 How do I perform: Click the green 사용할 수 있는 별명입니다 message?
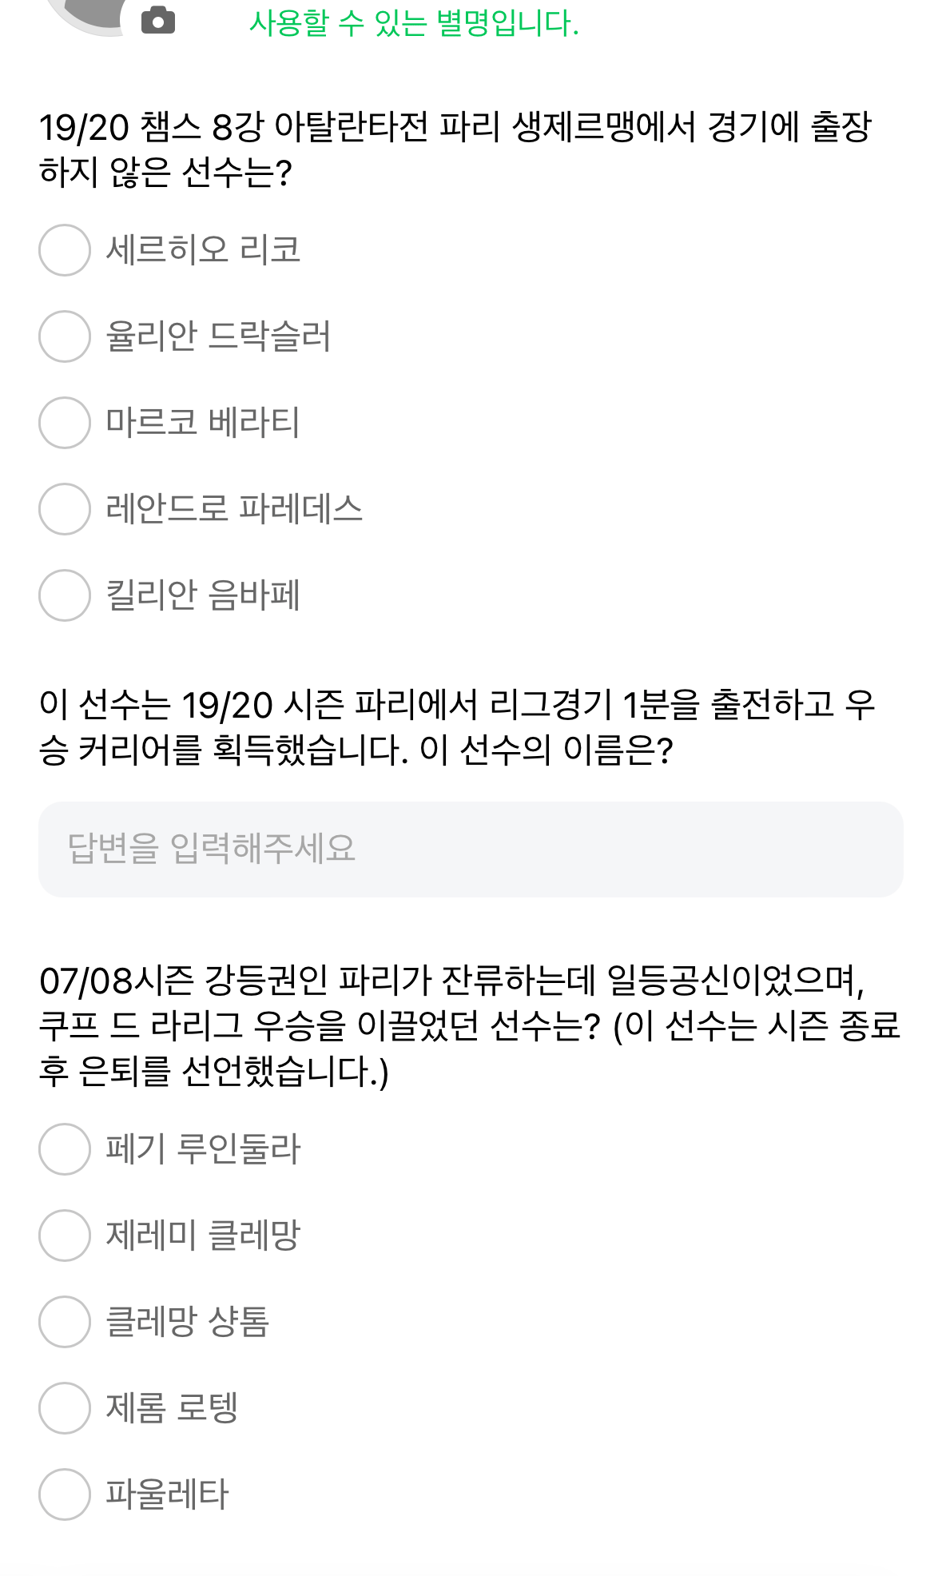point(414,23)
